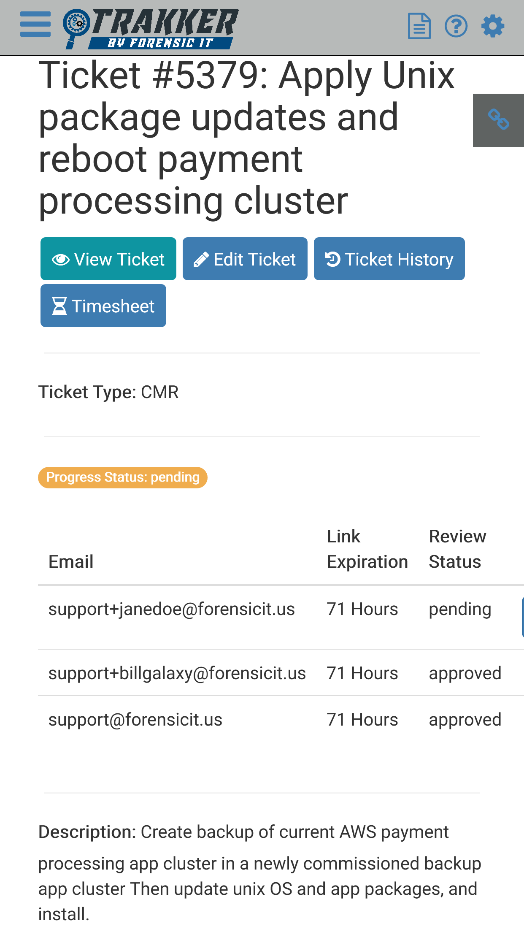The width and height of the screenshot is (524, 932).
Task: Click the chain link share icon
Action: coord(498,120)
